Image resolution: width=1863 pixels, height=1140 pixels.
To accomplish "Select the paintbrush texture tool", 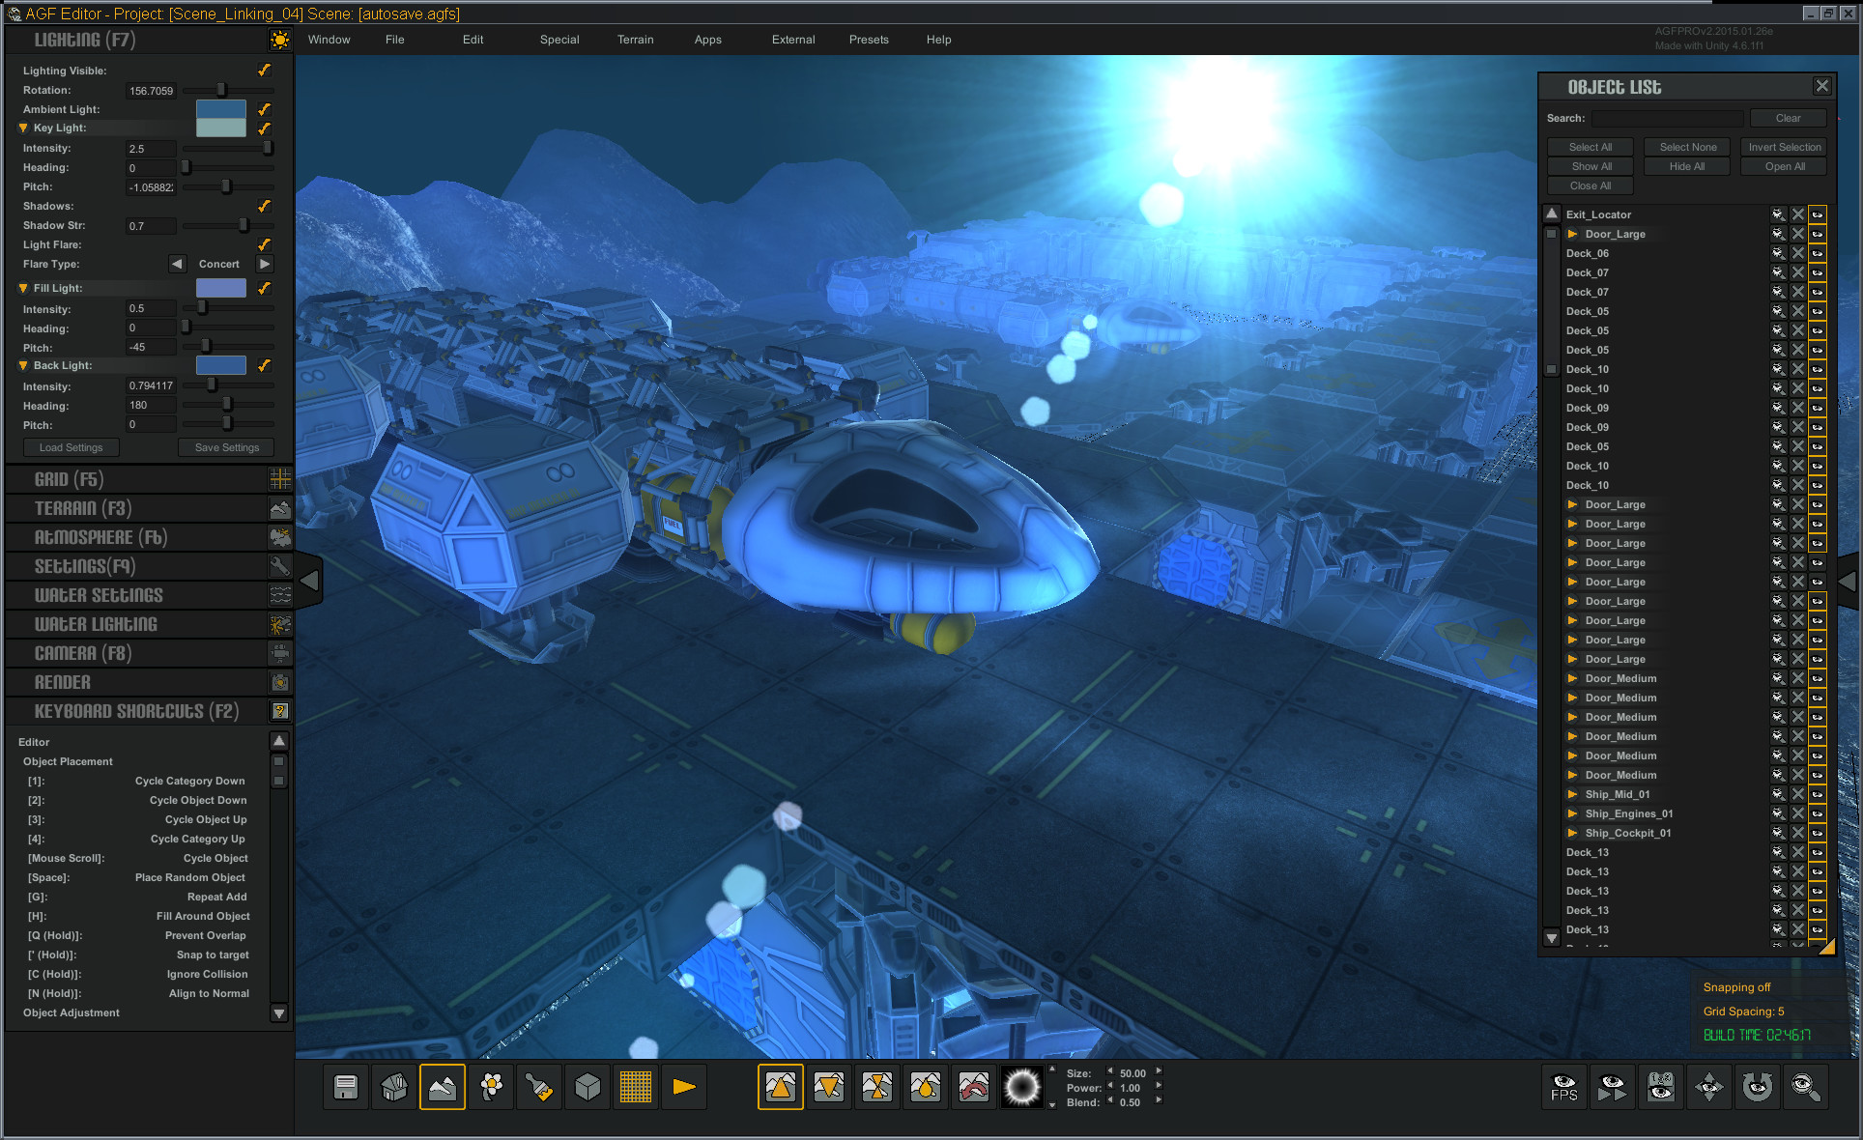I will [538, 1087].
